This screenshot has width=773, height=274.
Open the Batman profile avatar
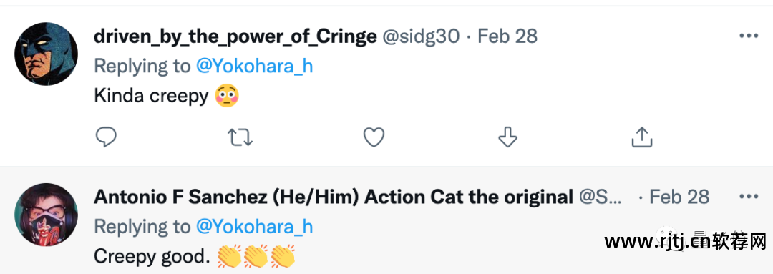(47, 54)
